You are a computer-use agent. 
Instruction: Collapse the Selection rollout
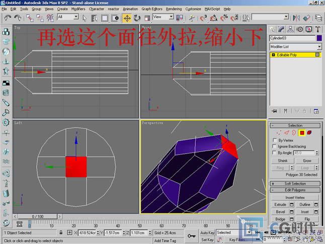coord(295,125)
